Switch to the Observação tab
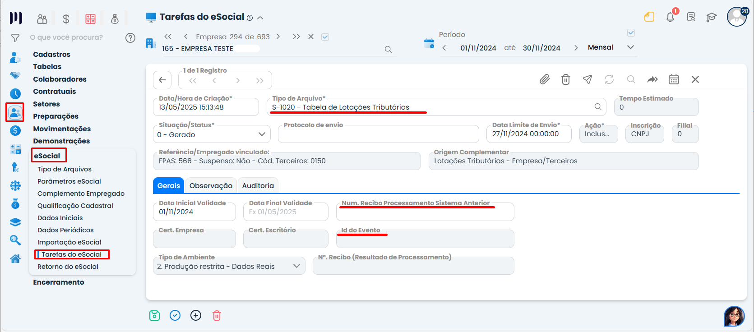This screenshot has height=332, width=754. (211, 185)
